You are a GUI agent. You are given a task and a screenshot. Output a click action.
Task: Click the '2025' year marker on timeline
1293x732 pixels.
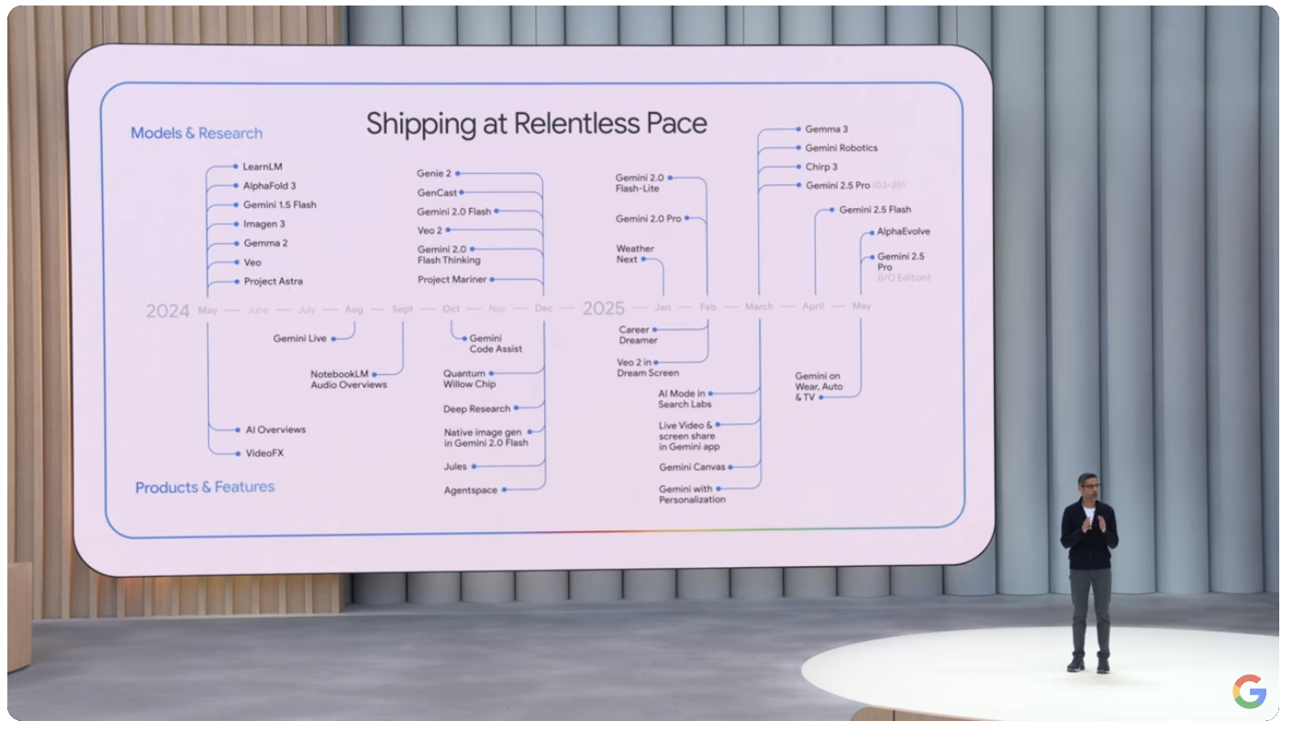click(604, 308)
